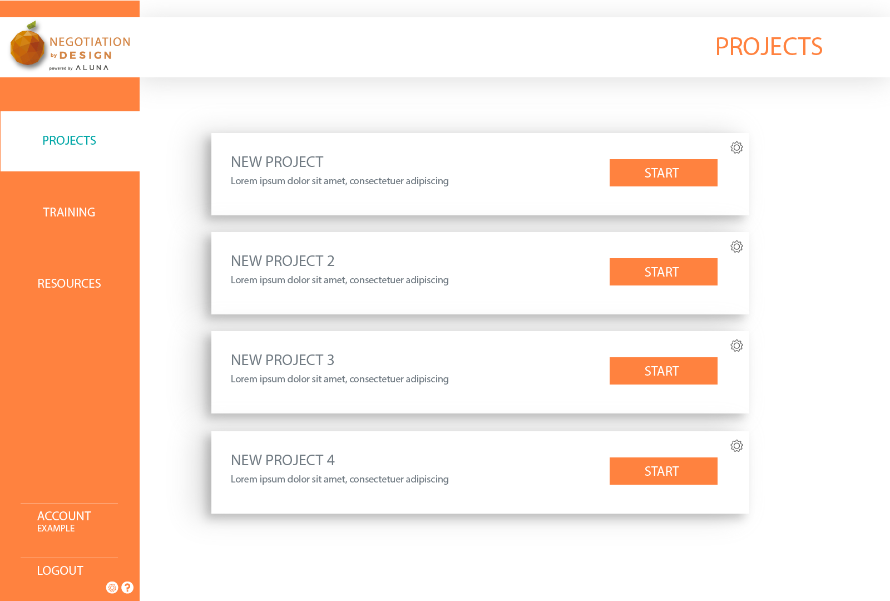
Task: Click the Logout link
Action: click(x=60, y=570)
